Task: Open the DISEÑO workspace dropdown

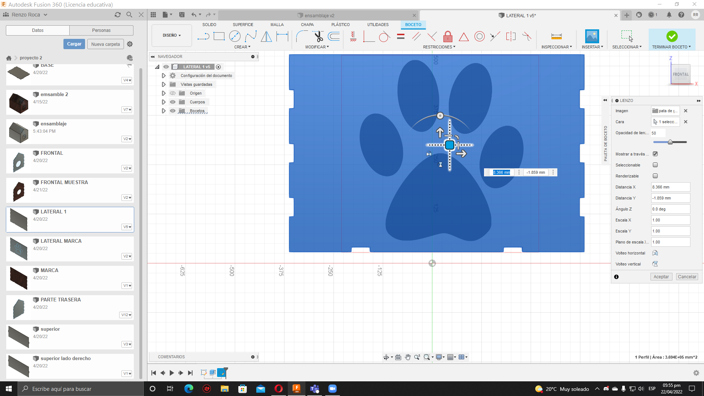Action: click(x=172, y=36)
